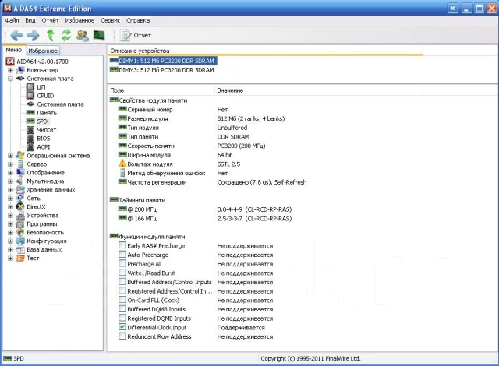
Task: Open the Файл menu
Action: click(x=12, y=20)
